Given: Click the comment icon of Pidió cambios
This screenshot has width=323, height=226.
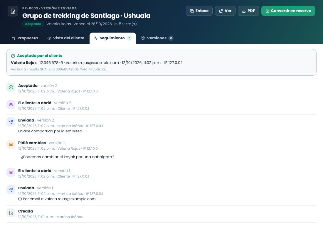Looking at the screenshot, I should 11,144.
